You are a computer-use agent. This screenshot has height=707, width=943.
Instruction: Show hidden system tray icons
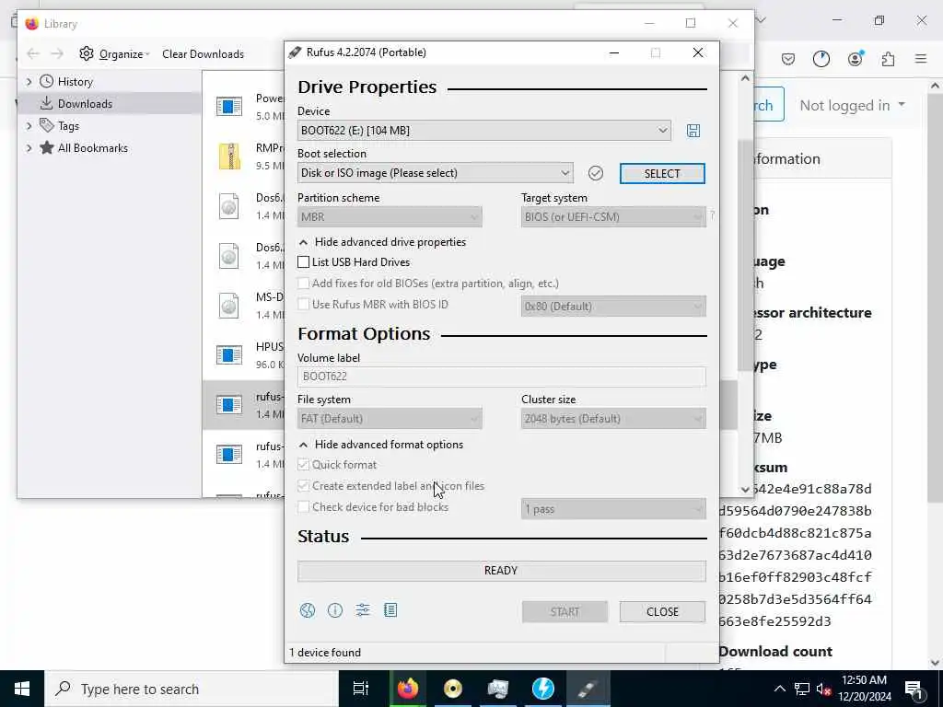tap(779, 689)
